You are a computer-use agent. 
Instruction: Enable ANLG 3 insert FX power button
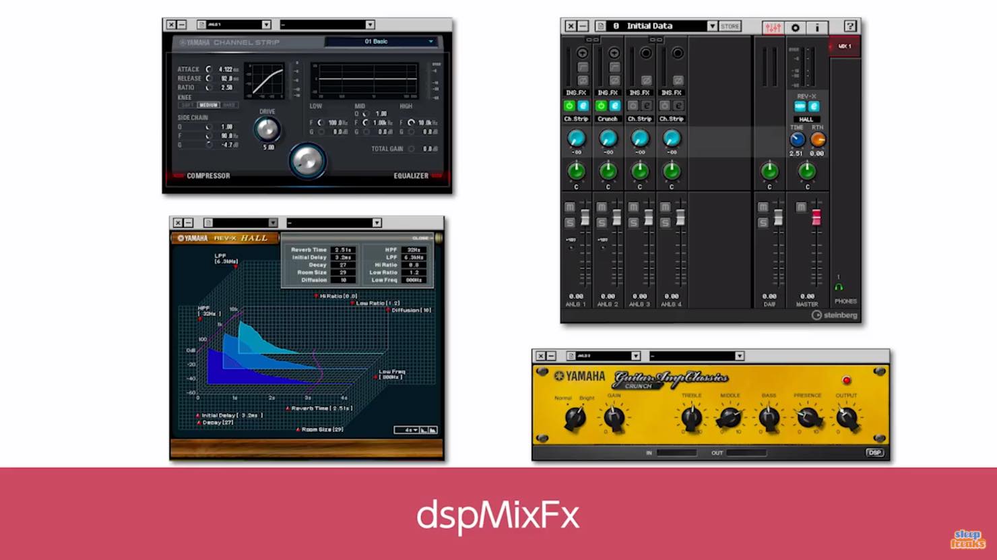coord(633,106)
